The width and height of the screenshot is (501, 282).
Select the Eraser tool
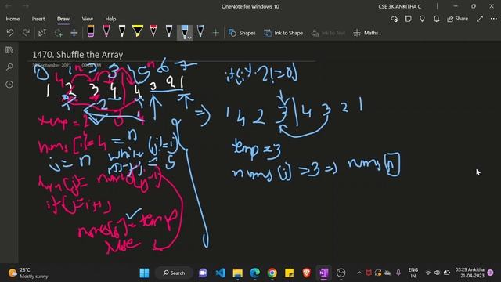91,31
